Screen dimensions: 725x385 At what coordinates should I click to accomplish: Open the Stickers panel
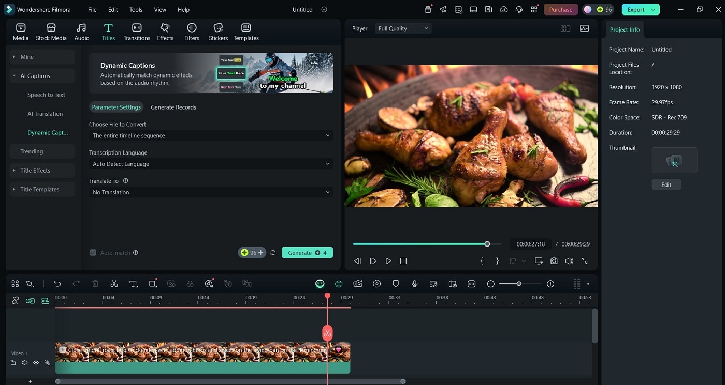218,32
